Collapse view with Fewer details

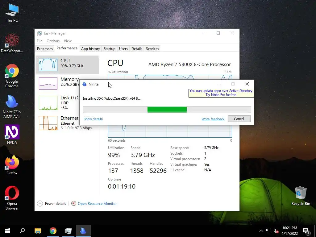pos(52,204)
